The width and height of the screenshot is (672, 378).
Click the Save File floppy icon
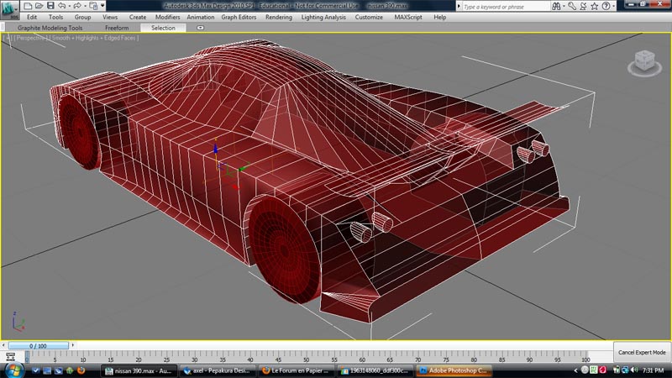[x=49, y=5]
